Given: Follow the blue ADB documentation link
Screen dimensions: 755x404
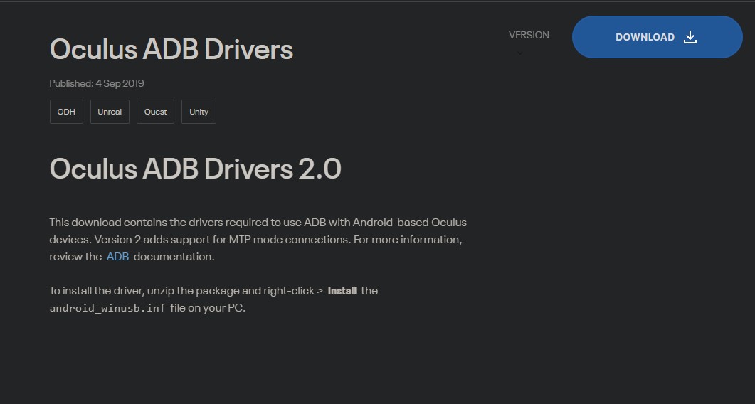Looking at the screenshot, I should click(x=117, y=257).
